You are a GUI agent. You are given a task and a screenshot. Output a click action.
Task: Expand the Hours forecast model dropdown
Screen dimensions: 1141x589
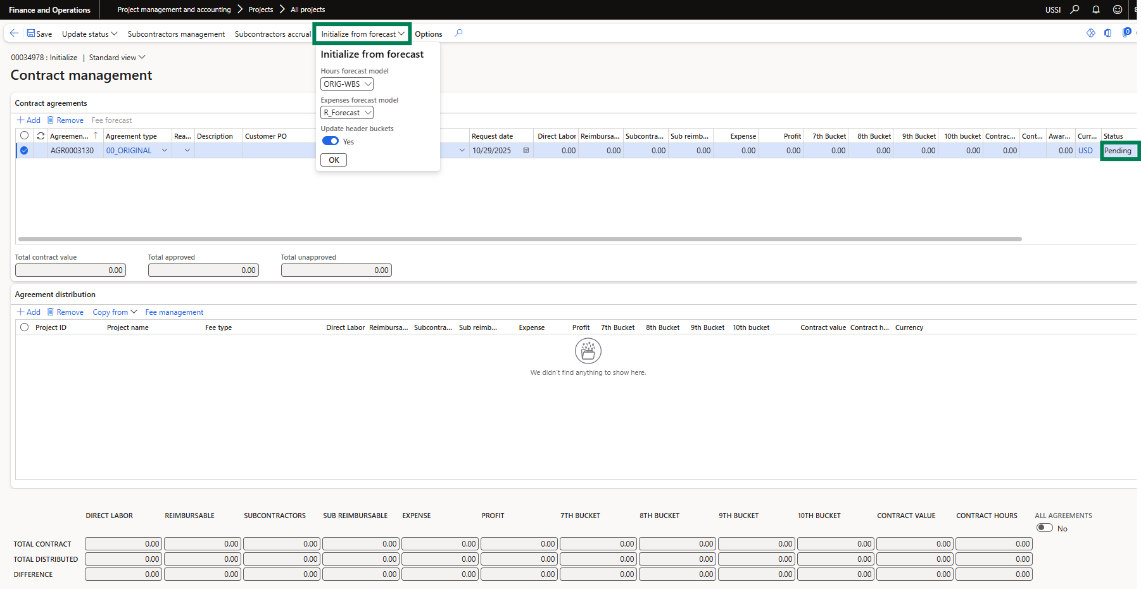tap(368, 84)
